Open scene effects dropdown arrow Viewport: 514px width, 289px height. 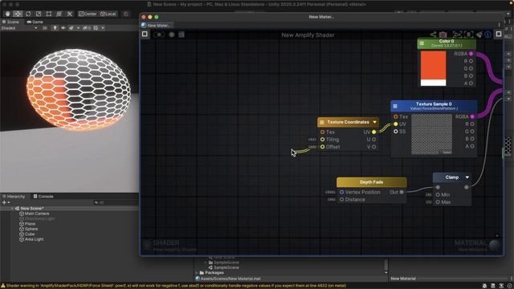pos(78,28)
